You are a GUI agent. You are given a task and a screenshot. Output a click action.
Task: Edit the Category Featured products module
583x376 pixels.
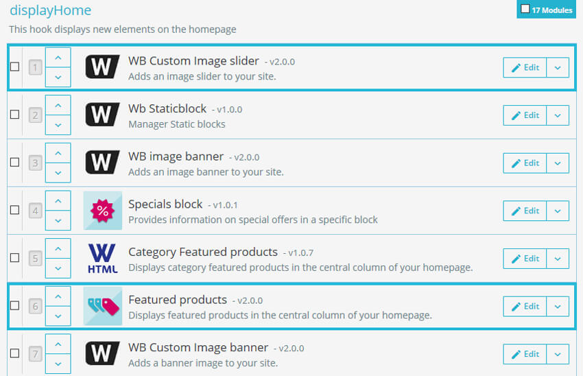[x=525, y=259]
